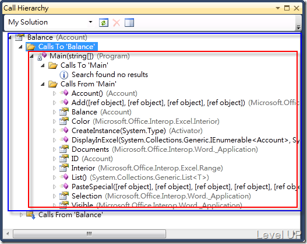Click the Documents property icon
Image resolution: width=307 pixels, height=244 pixels.
[64, 149]
